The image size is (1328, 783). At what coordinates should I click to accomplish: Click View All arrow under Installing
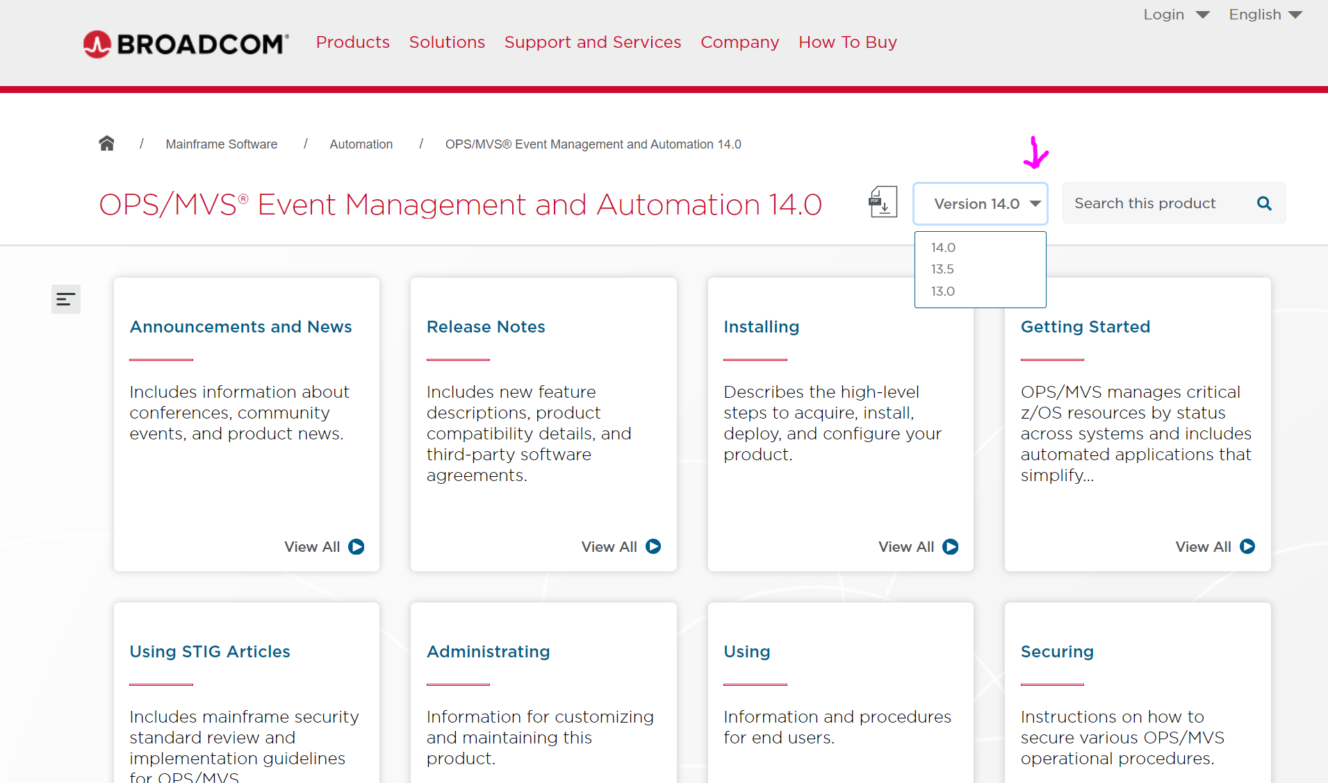pyautogui.click(x=950, y=547)
